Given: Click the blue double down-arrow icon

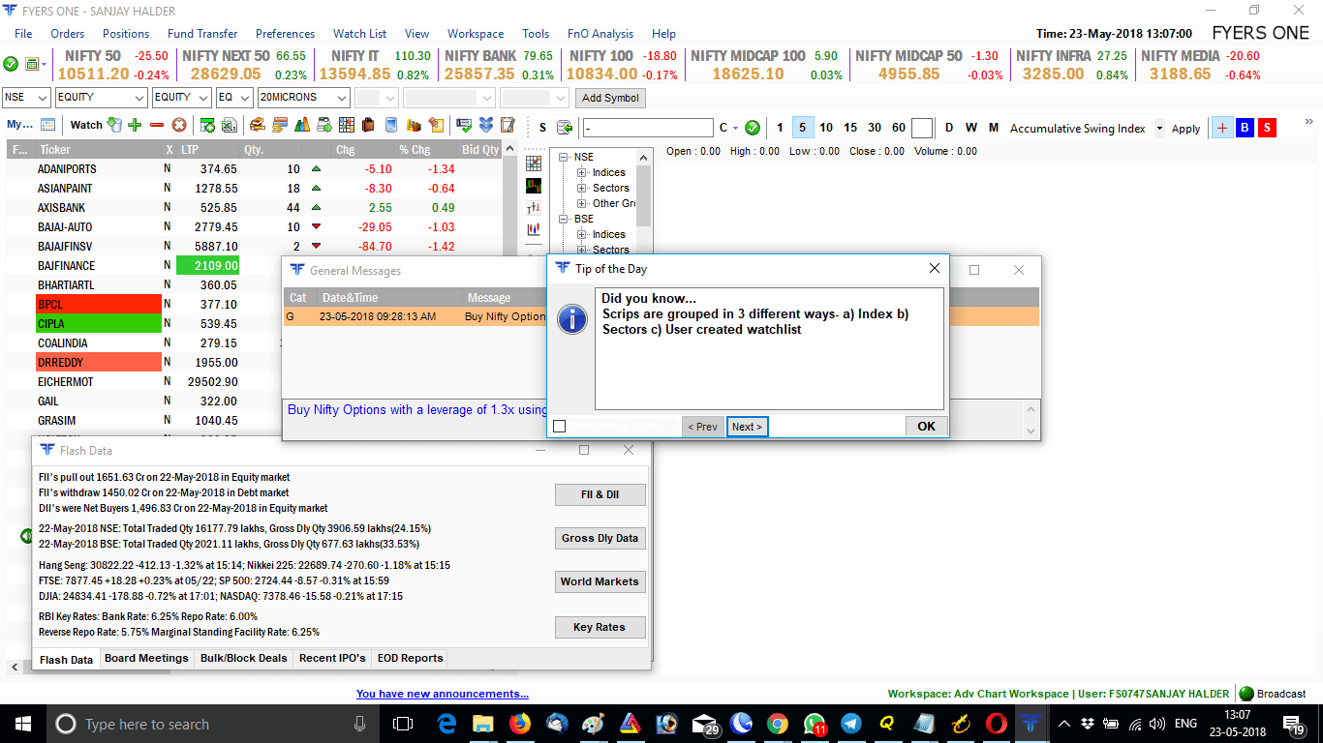Looking at the screenshot, I should point(485,125).
